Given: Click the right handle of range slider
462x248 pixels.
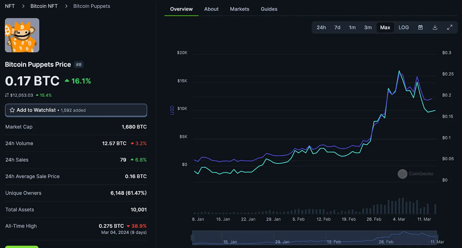Looking at the screenshot, I should [x=437, y=238].
